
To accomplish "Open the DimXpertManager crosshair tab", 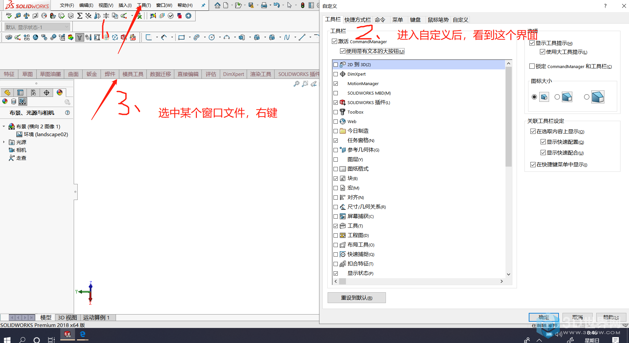I will 47,93.
